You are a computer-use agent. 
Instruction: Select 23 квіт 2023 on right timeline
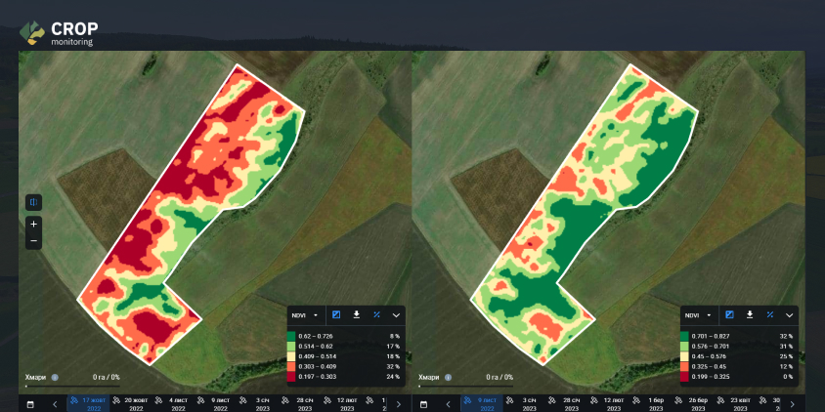click(x=735, y=403)
